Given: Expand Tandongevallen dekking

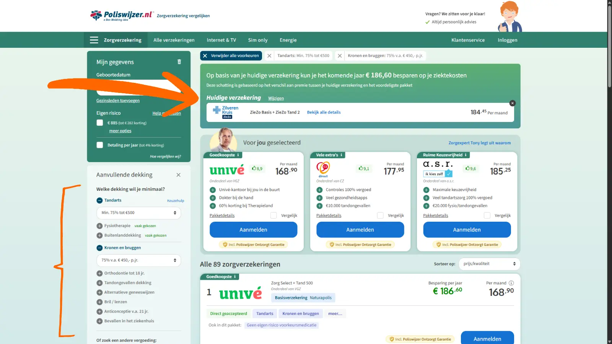Looking at the screenshot, I should pos(99,283).
